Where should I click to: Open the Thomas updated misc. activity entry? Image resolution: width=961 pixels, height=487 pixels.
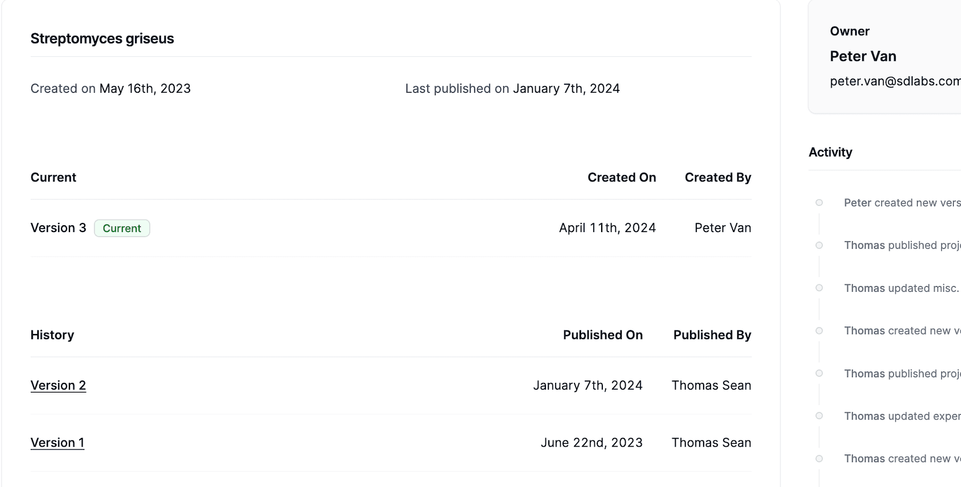click(902, 288)
